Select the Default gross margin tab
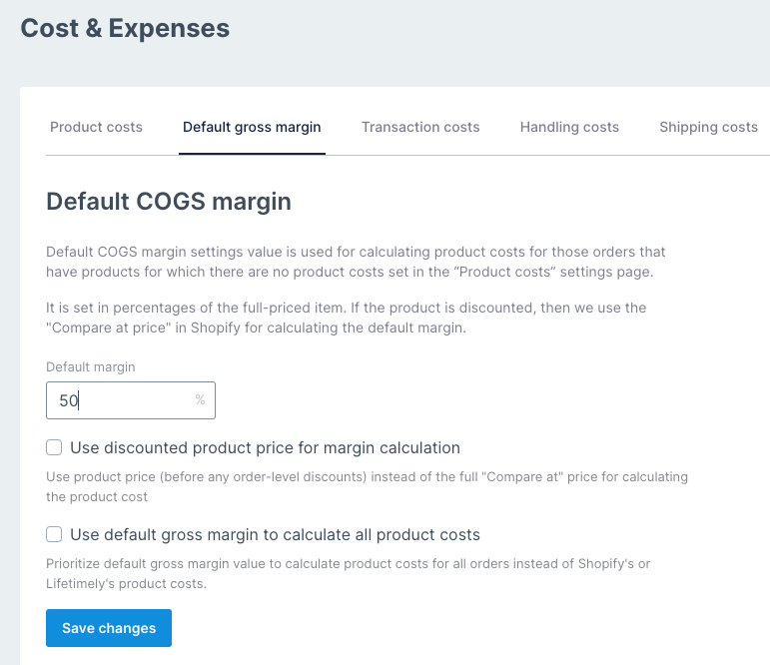This screenshot has height=665, width=770. click(252, 127)
